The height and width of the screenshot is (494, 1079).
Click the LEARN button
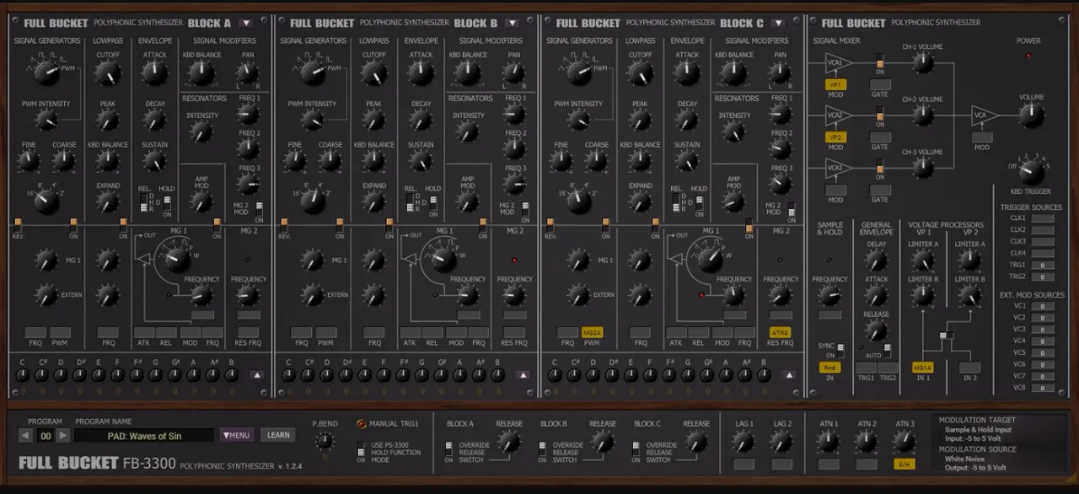[x=278, y=435]
